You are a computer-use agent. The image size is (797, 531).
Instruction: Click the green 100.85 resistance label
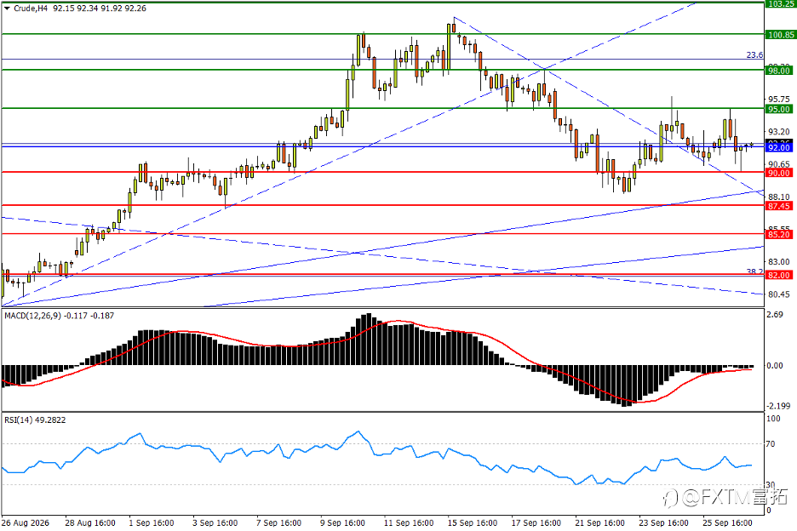[x=781, y=35]
